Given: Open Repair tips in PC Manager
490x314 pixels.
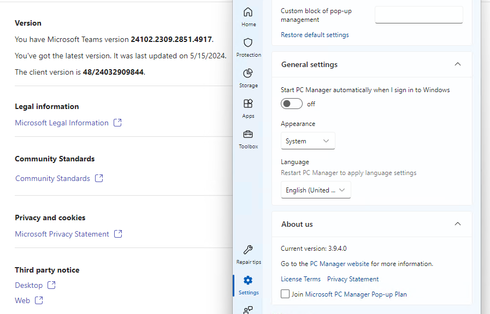Looking at the screenshot, I should pyautogui.click(x=248, y=255).
